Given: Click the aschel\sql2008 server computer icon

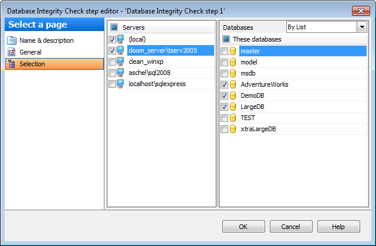Looking at the screenshot, I should [x=120, y=73].
